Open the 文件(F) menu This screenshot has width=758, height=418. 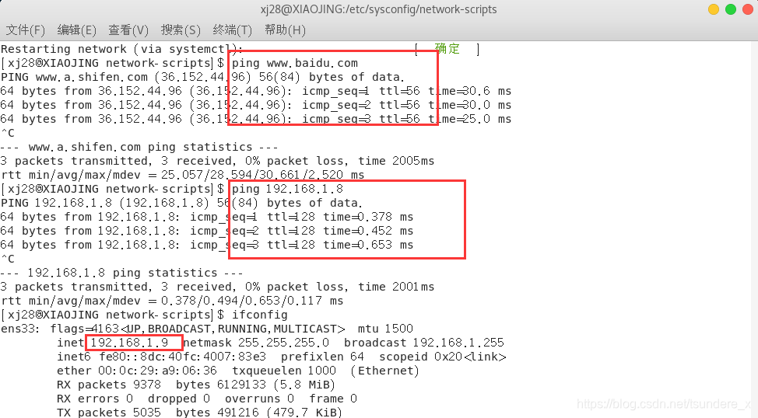click(x=25, y=30)
